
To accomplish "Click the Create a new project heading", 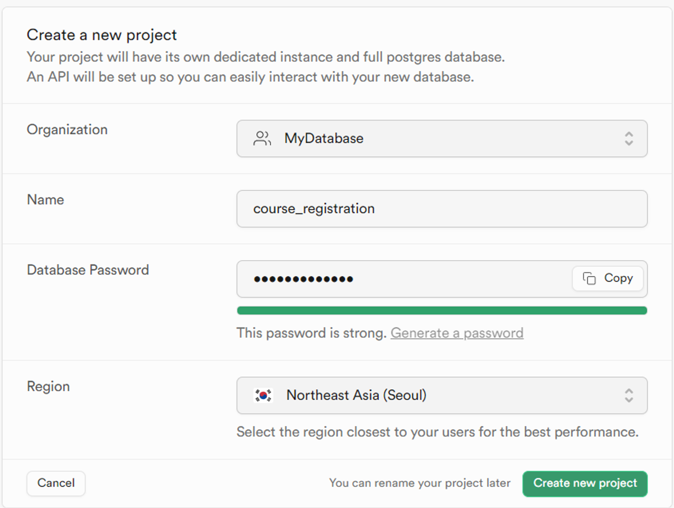I will [102, 35].
